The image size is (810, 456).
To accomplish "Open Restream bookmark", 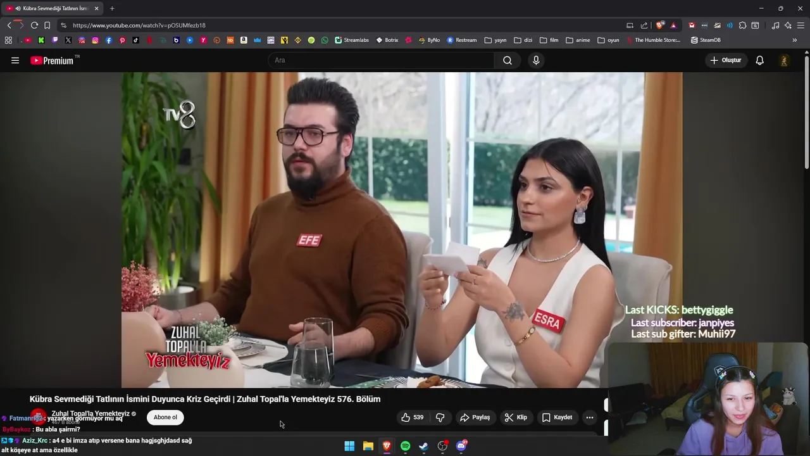I will click(x=462, y=40).
